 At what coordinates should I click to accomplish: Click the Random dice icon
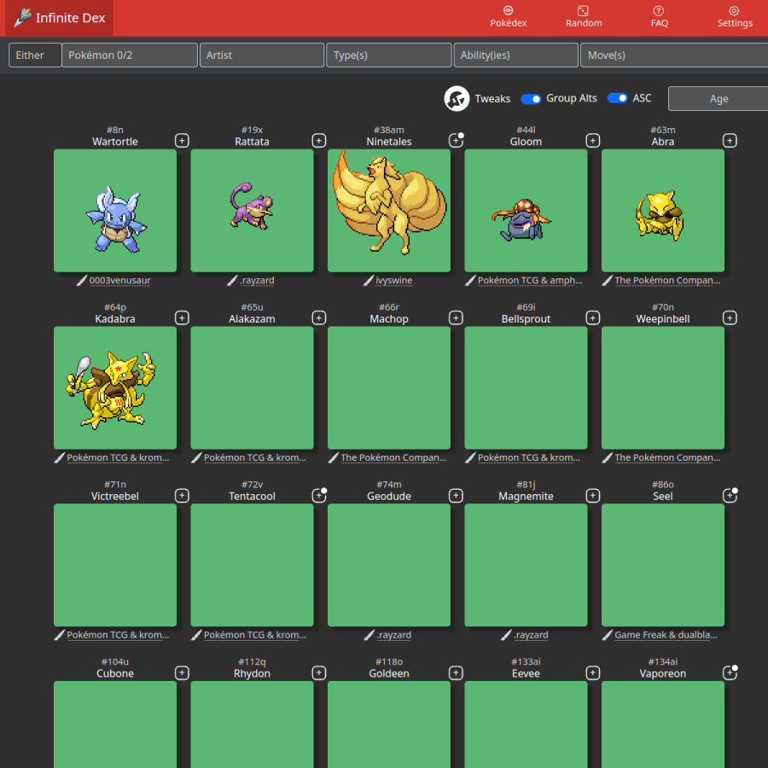[583, 11]
